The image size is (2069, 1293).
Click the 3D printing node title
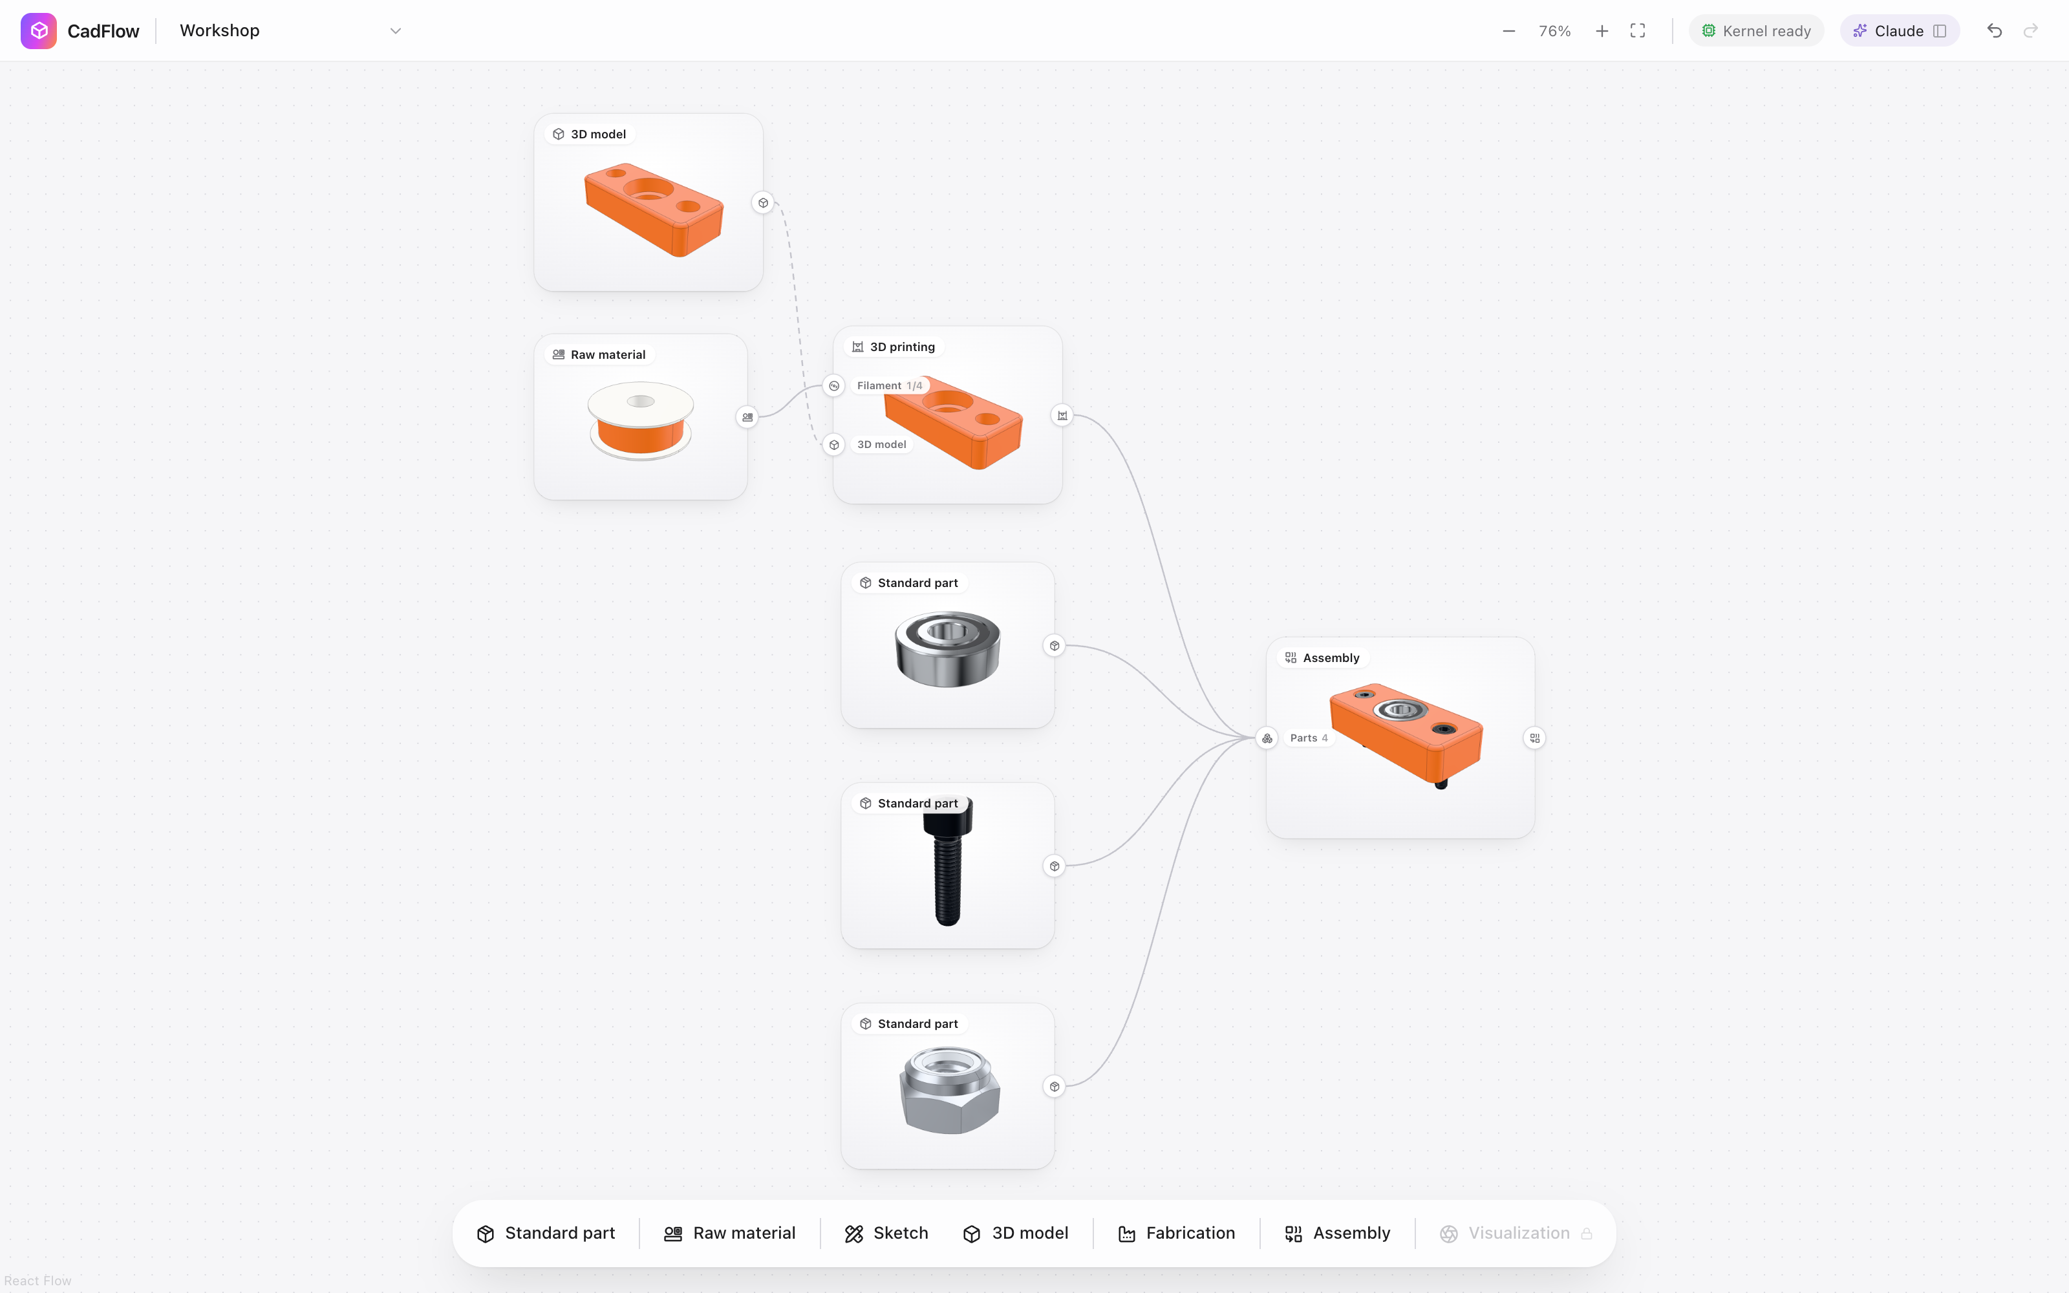(902, 347)
